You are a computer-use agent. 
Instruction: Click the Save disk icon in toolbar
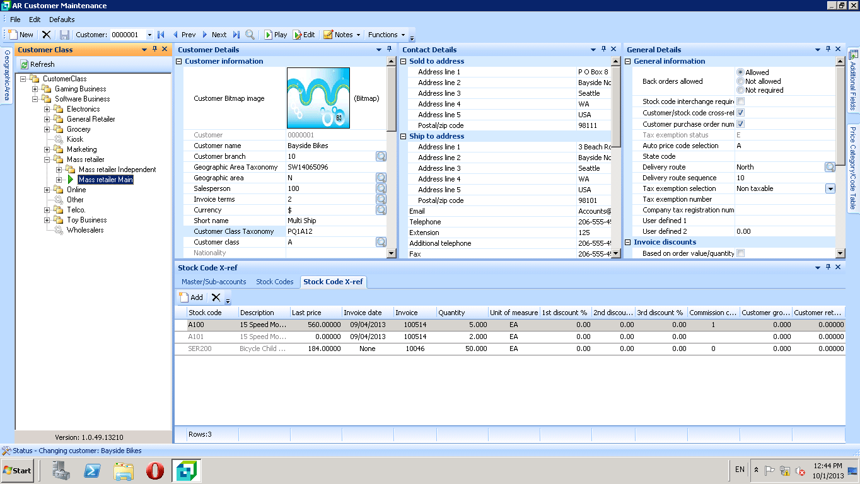[64, 35]
